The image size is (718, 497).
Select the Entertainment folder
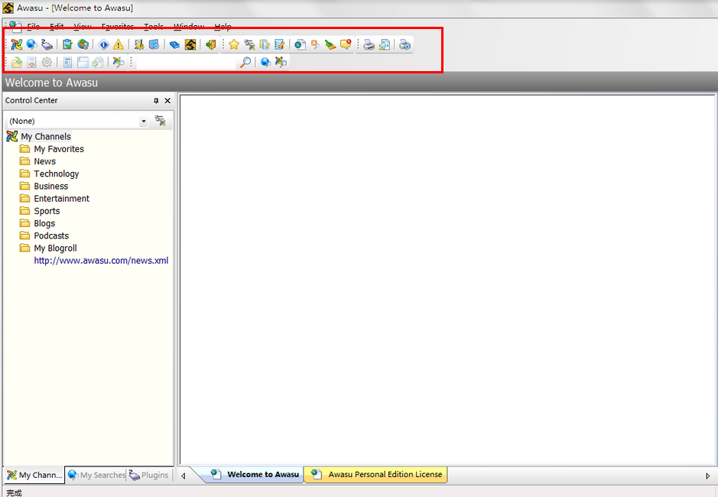click(61, 198)
